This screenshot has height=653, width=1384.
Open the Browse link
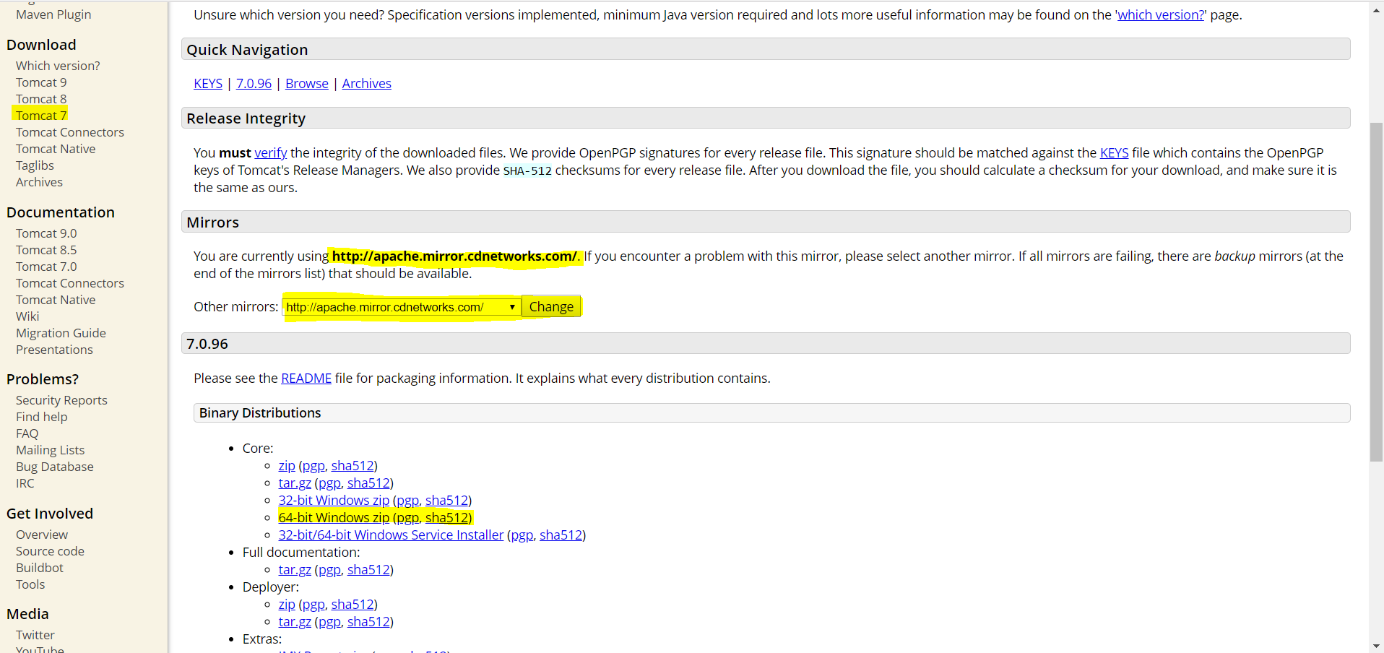pos(307,84)
